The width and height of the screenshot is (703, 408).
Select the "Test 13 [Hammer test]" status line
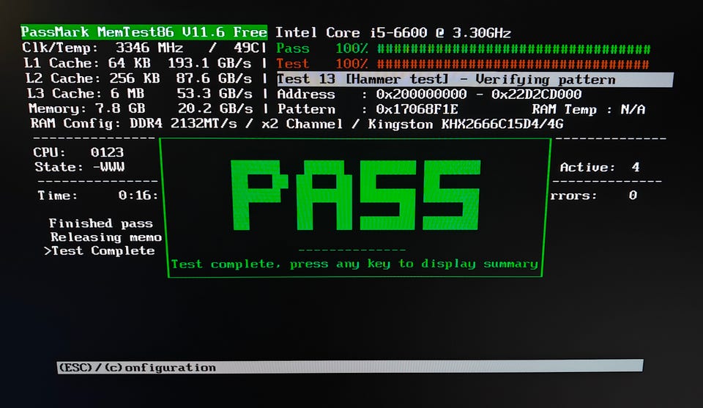(475, 79)
